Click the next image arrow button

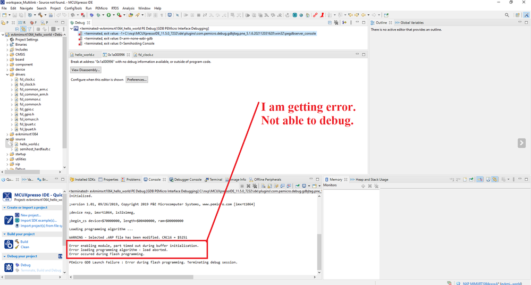(x=521, y=143)
